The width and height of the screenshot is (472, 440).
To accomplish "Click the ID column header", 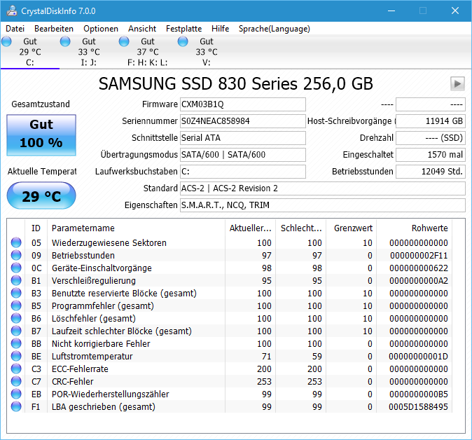I will tap(36, 228).
